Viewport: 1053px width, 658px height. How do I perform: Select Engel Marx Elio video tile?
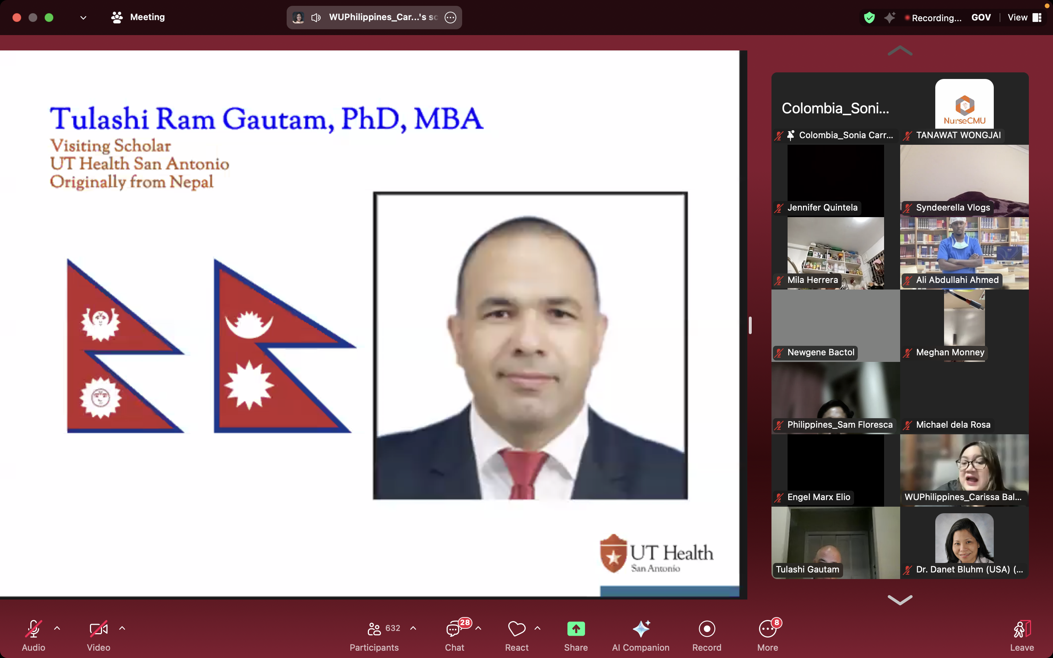pos(835,470)
